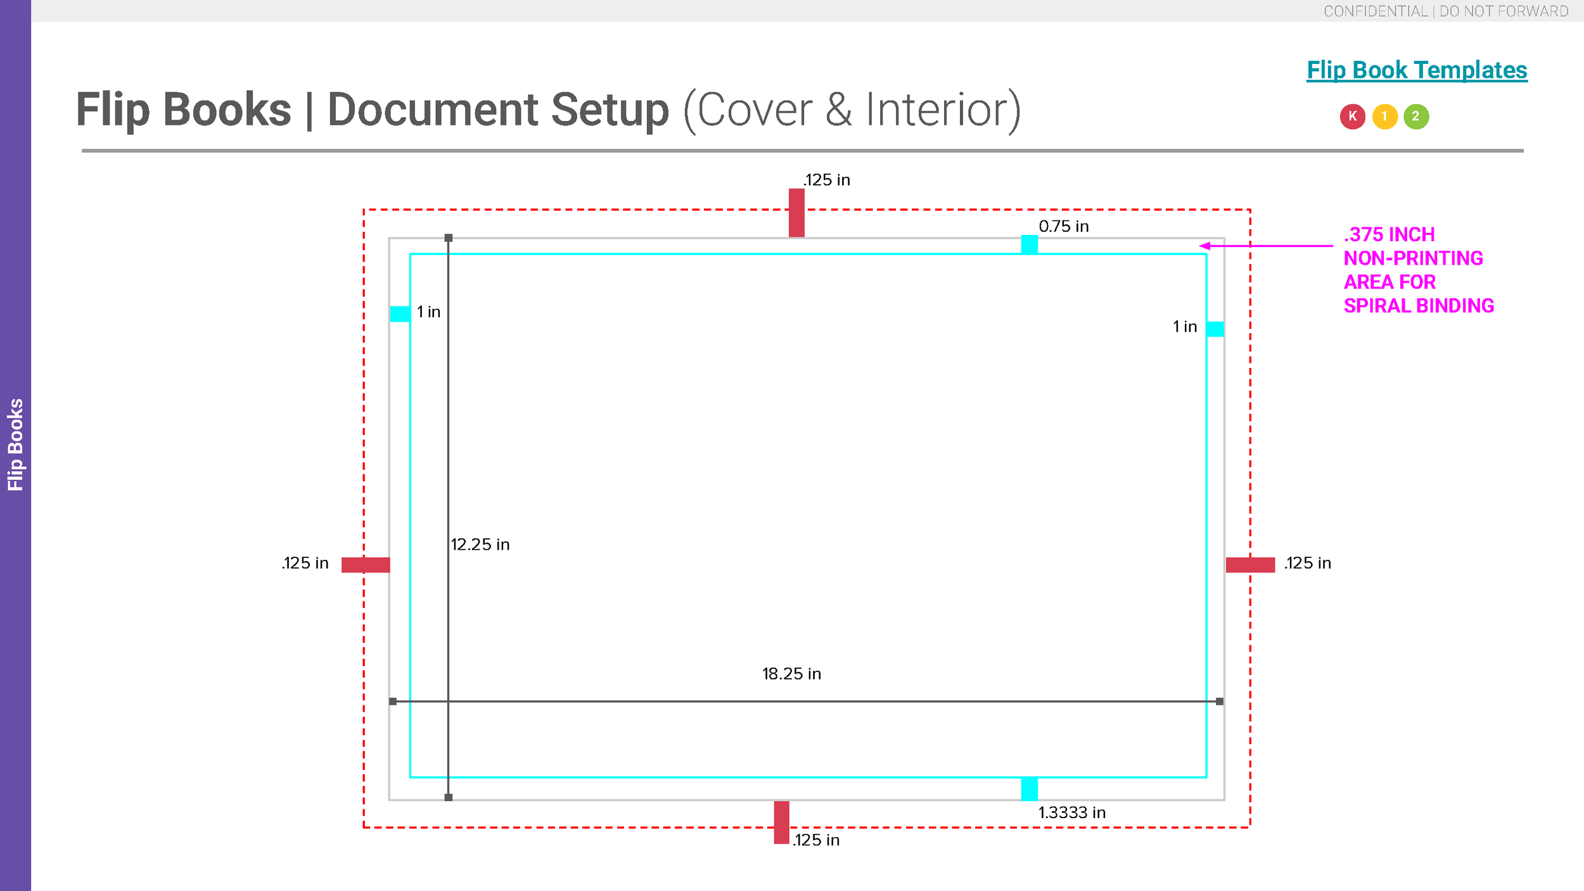
Task: Click the yellow 1 grade badge
Action: pyautogui.click(x=1384, y=117)
